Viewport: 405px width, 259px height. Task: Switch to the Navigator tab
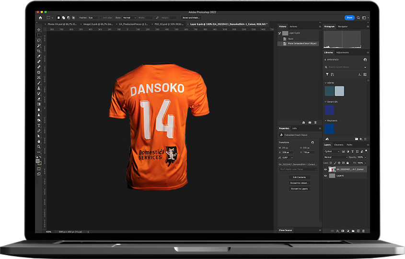point(343,27)
